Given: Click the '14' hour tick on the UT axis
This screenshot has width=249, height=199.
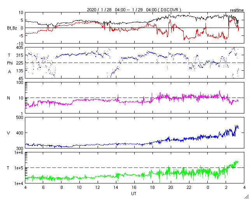Looking at the screenshot, I should coord(116,187).
